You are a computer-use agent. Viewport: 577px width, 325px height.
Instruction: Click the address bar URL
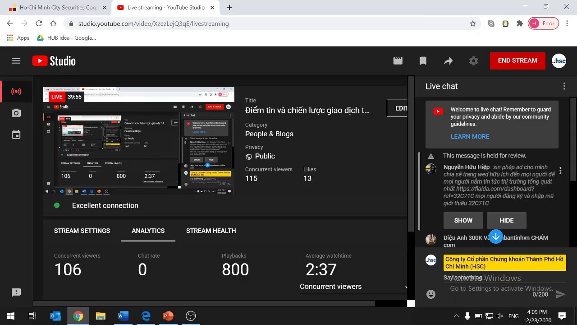pos(153,23)
